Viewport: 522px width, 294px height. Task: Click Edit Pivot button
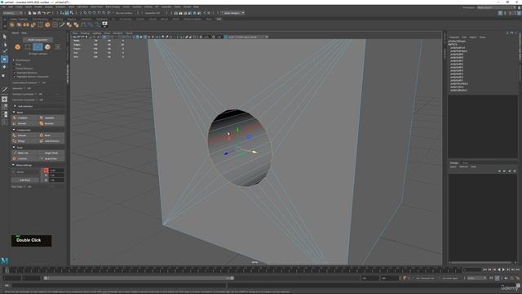click(x=25, y=180)
